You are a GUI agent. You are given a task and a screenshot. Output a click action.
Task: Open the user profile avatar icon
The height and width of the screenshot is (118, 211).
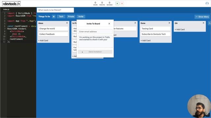click(x=207, y=4)
